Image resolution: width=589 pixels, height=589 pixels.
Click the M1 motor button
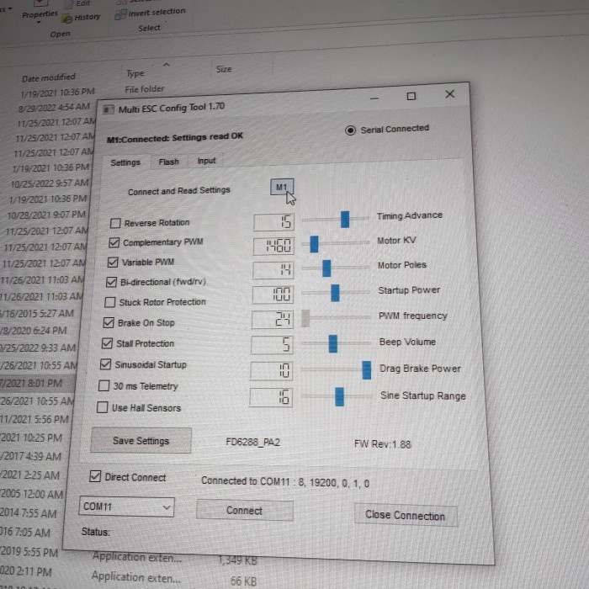[282, 187]
